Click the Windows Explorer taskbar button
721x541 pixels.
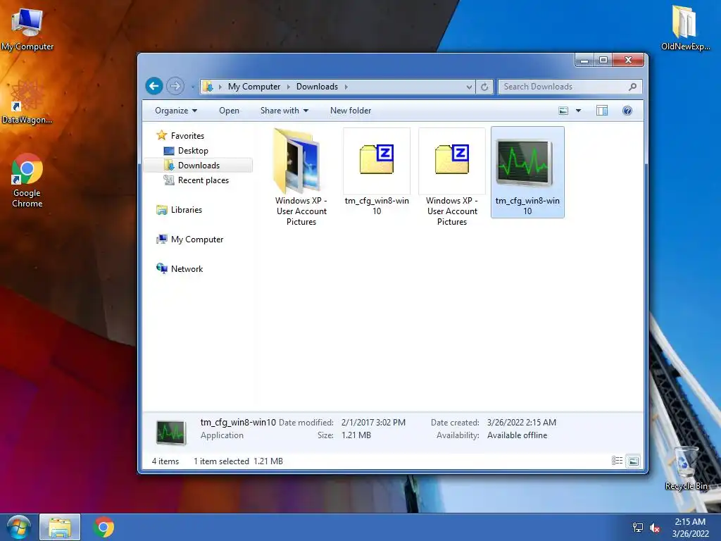[x=61, y=527]
